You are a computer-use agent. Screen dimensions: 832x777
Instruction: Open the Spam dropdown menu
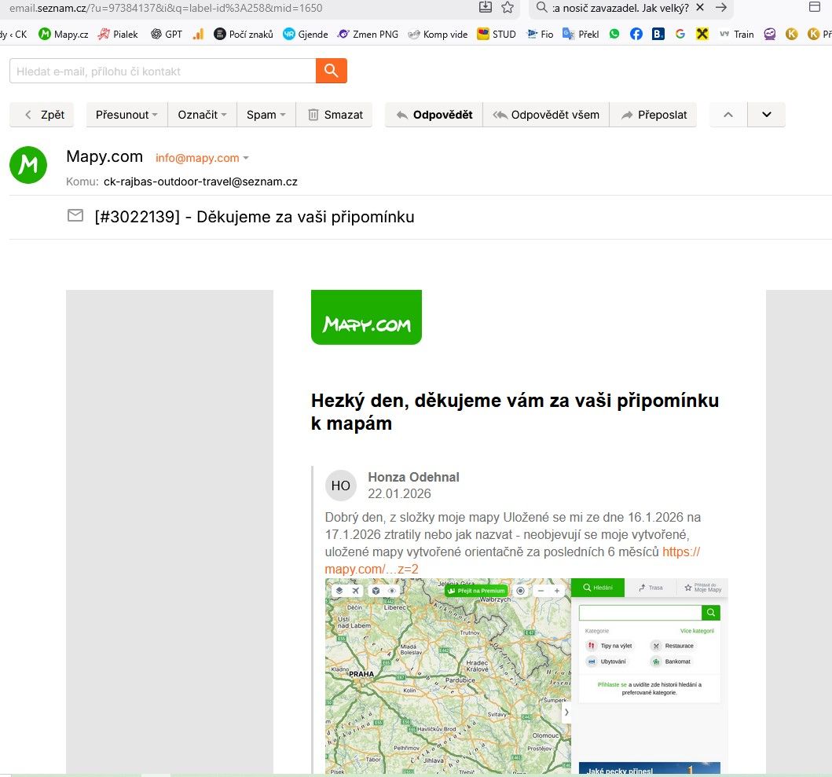click(x=266, y=115)
